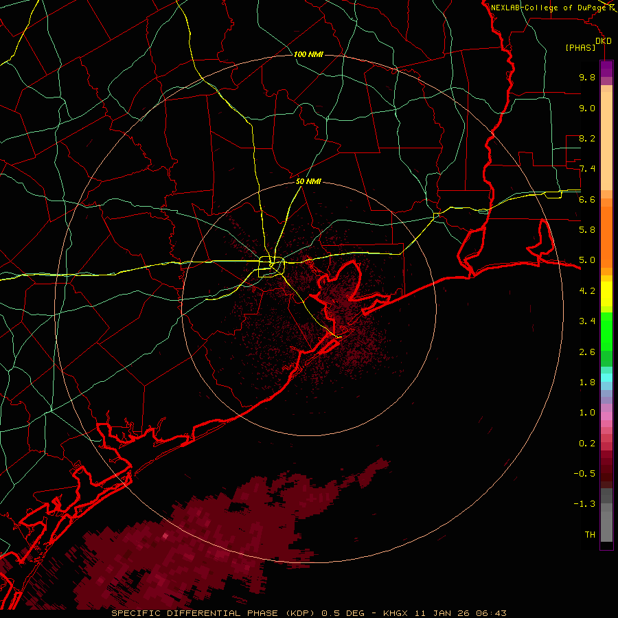Click the 6.6 scale value
The image size is (618, 618).
tap(587, 199)
